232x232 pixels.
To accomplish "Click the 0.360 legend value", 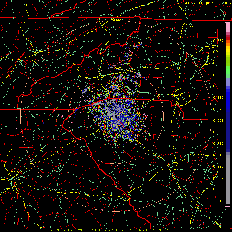I will click(218, 167).
